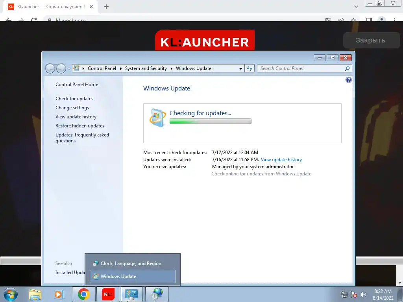Viewport: 403px width, 302px height.
Task: Click Check online for updates from Windows Update
Action: 261,174
